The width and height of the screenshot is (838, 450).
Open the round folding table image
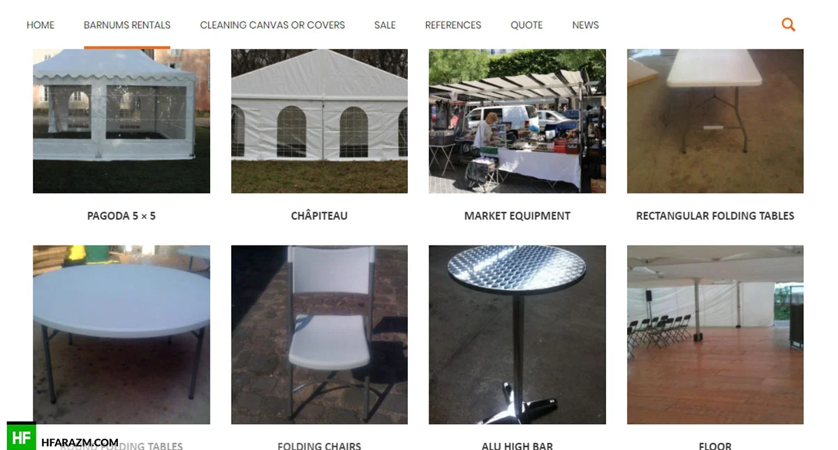[x=122, y=335]
